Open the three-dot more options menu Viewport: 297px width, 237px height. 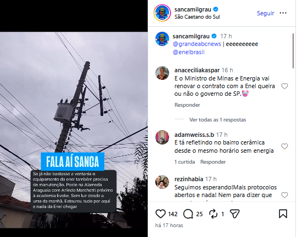pyautogui.click(x=283, y=13)
